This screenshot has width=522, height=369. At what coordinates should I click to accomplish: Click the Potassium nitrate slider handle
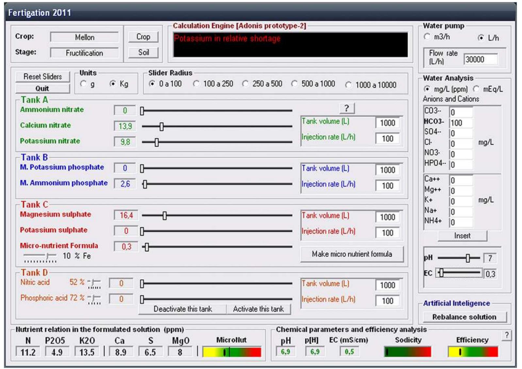pyautogui.click(x=157, y=142)
